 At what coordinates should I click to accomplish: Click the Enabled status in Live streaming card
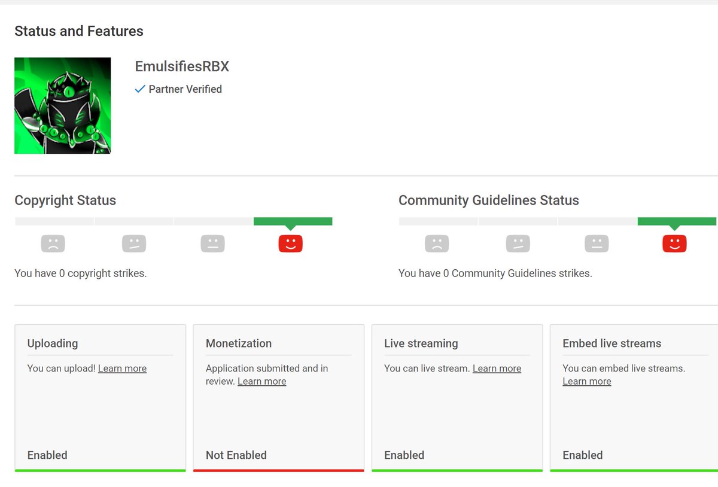tap(404, 455)
